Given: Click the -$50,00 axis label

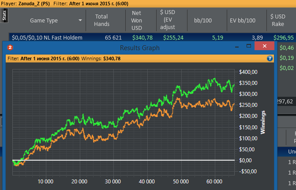Looking at the screenshot, I should pyautogui.click(x=248, y=172).
